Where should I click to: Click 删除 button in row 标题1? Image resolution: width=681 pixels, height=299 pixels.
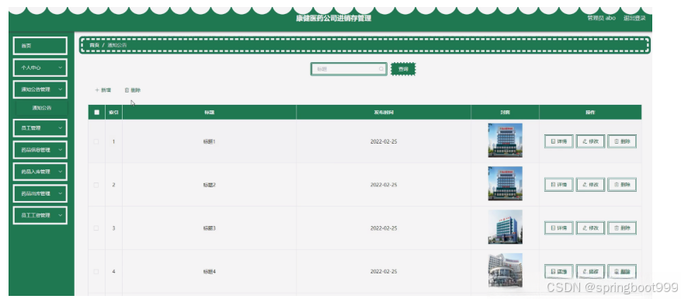pyautogui.click(x=622, y=141)
